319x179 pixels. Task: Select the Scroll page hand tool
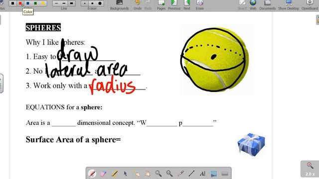coord(148,174)
